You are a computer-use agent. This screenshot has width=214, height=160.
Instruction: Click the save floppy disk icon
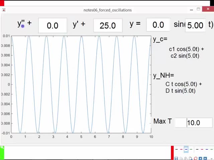coord(176,158)
